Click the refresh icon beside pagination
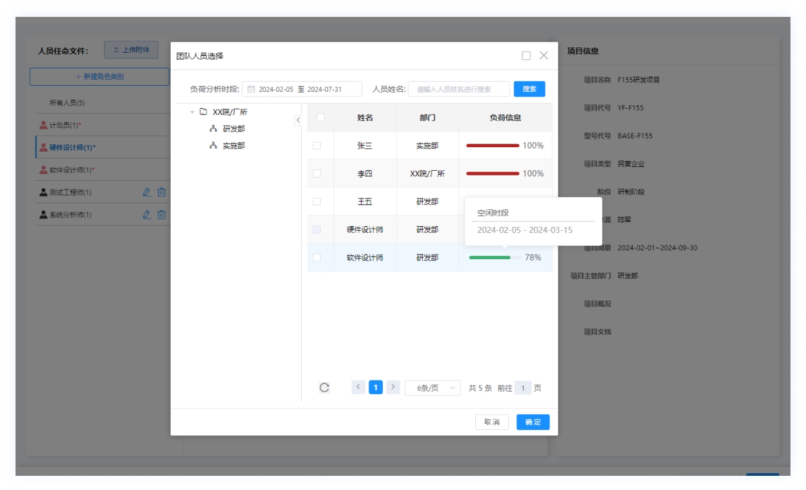The width and height of the screenshot is (806, 490). (324, 387)
